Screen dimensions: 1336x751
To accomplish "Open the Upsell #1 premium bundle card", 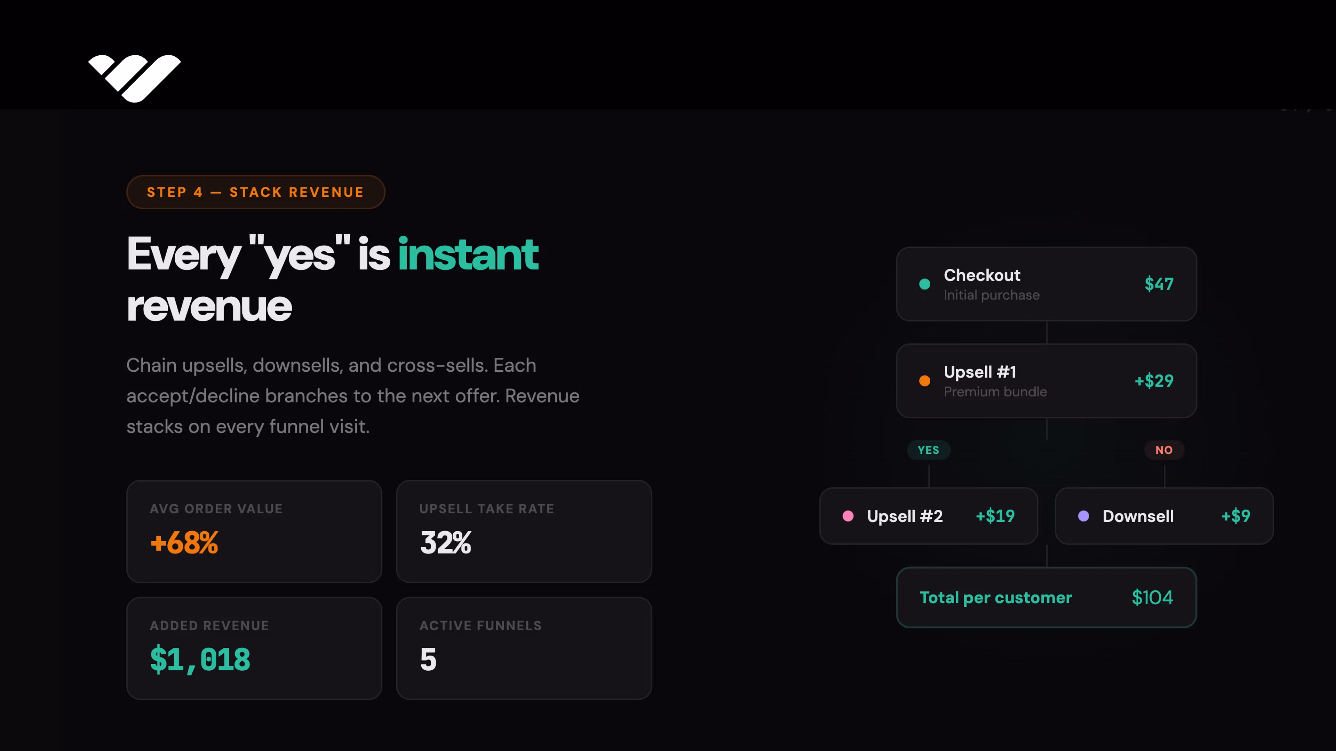I will (x=1045, y=381).
